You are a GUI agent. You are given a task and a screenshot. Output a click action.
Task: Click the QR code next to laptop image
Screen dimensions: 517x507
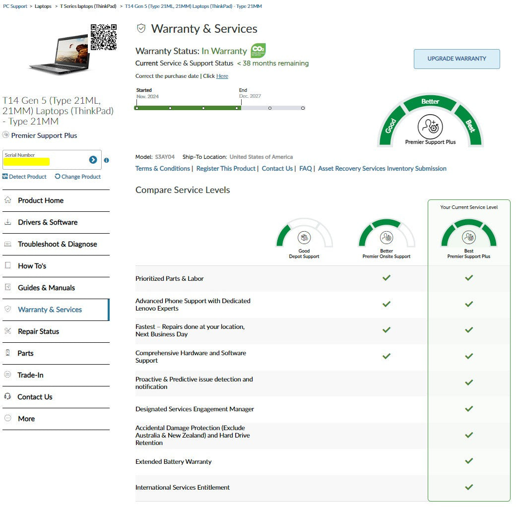tap(104, 37)
